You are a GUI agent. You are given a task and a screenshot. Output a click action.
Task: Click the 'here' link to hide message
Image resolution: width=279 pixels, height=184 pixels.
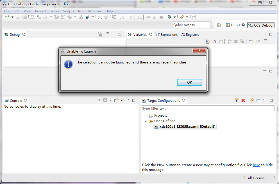tap(257, 165)
